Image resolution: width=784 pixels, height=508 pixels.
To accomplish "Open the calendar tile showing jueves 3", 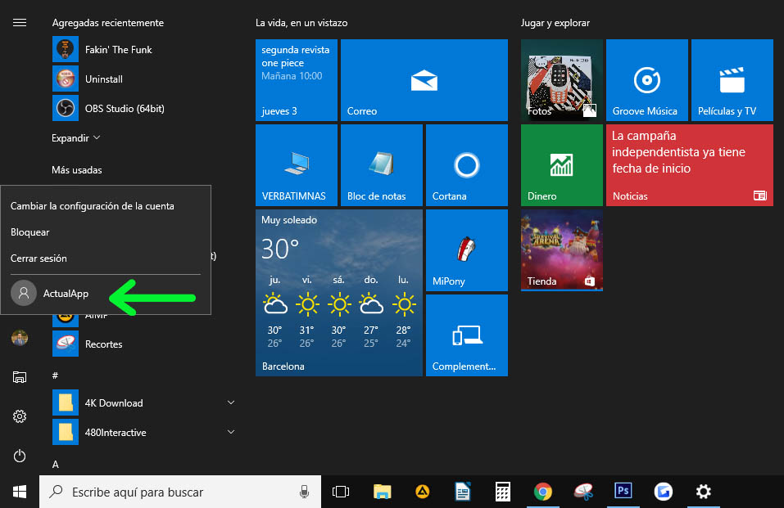I will pyautogui.click(x=297, y=80).
